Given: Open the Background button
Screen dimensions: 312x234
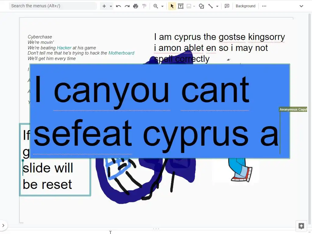Looking at the screenshot, I should (x=245, y=6).
